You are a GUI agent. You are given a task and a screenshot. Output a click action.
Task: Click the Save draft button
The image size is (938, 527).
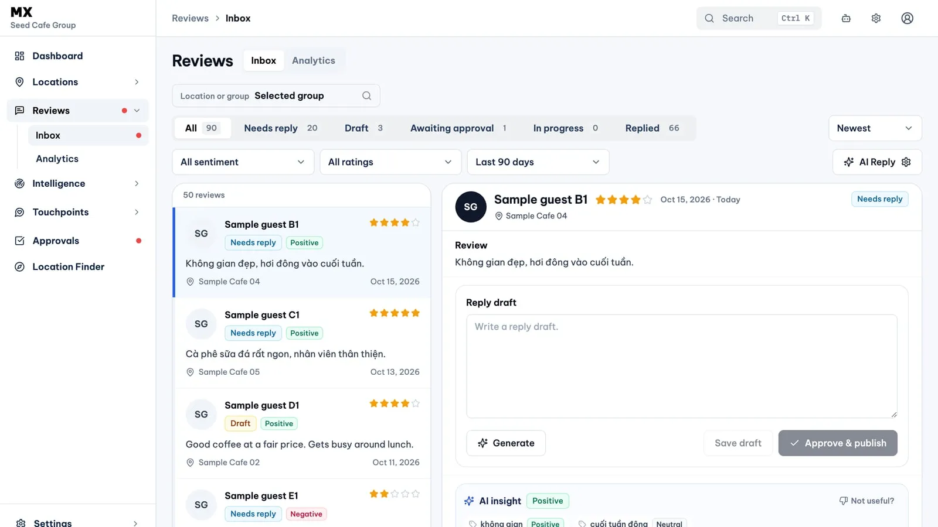pyautogui.click(x=738, y=443)
